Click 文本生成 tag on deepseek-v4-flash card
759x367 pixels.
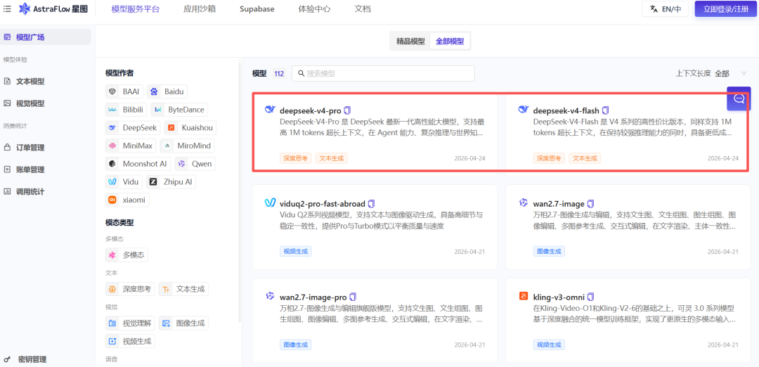click(x=584, y=158)
